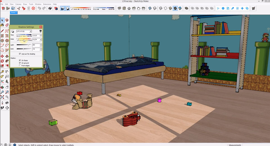Select the arrow Select tool
Viewport: 270px width, 146px height.
point(2,20)
